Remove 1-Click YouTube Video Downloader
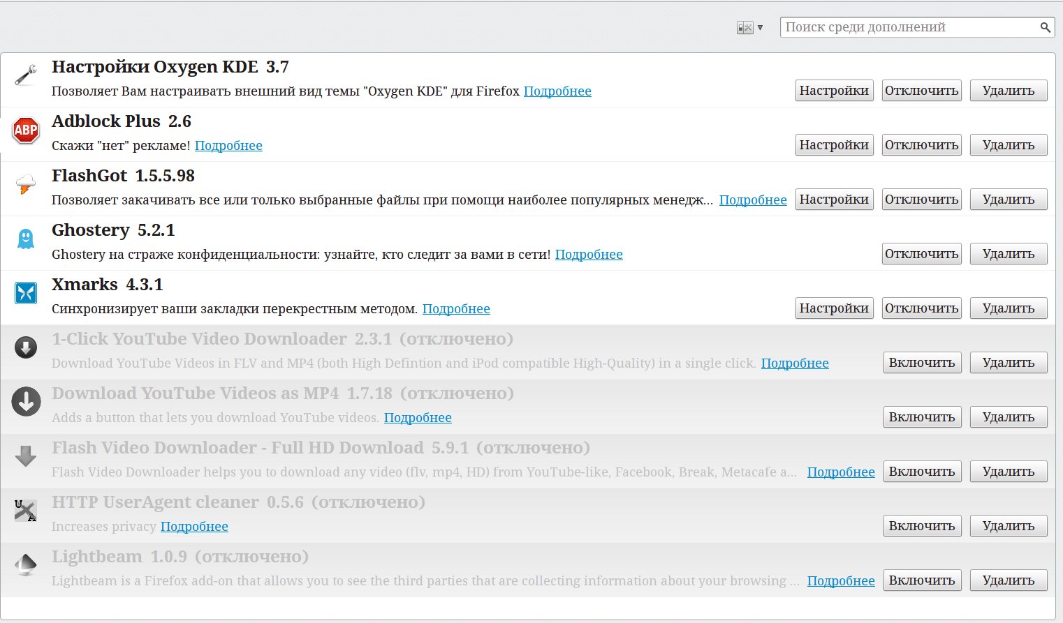 (x=1009, y=363)
